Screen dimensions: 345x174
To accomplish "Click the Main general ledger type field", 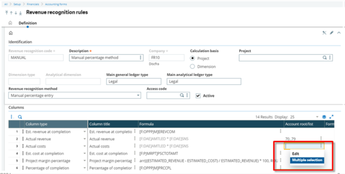I will [133, 82].
